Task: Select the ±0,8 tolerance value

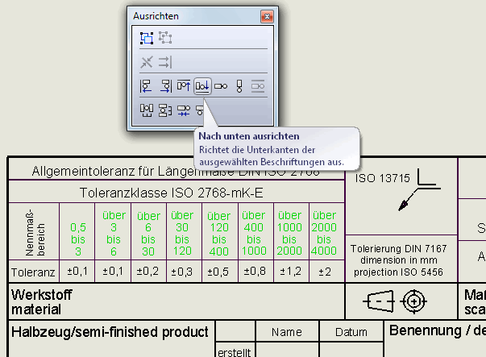Action: pos(255,271)
